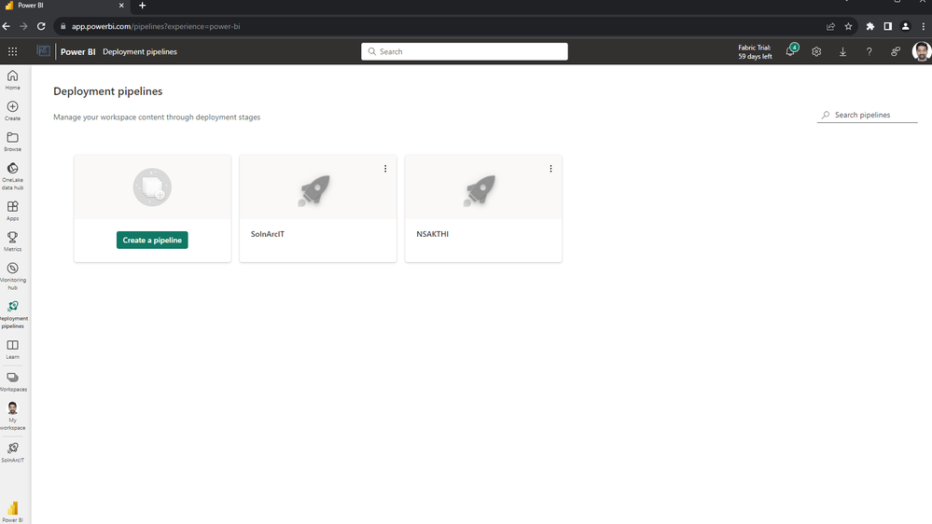Go back in browser

click(x=6, y=26)
